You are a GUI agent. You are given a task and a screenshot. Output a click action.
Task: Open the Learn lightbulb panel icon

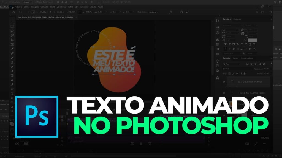click(218, 61)
